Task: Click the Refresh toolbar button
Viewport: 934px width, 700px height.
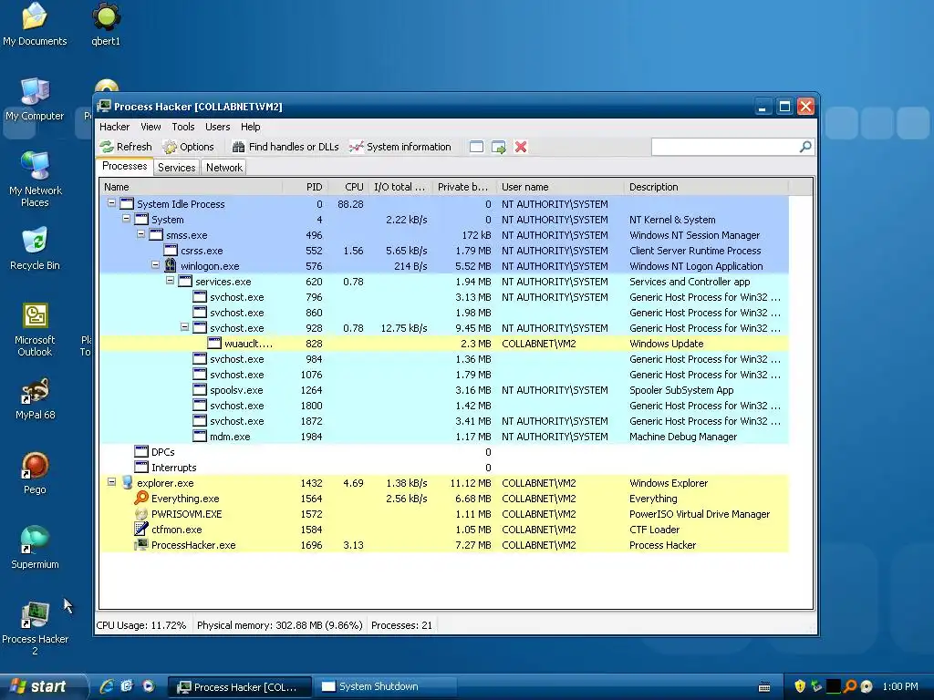Action: pos(126,147)
